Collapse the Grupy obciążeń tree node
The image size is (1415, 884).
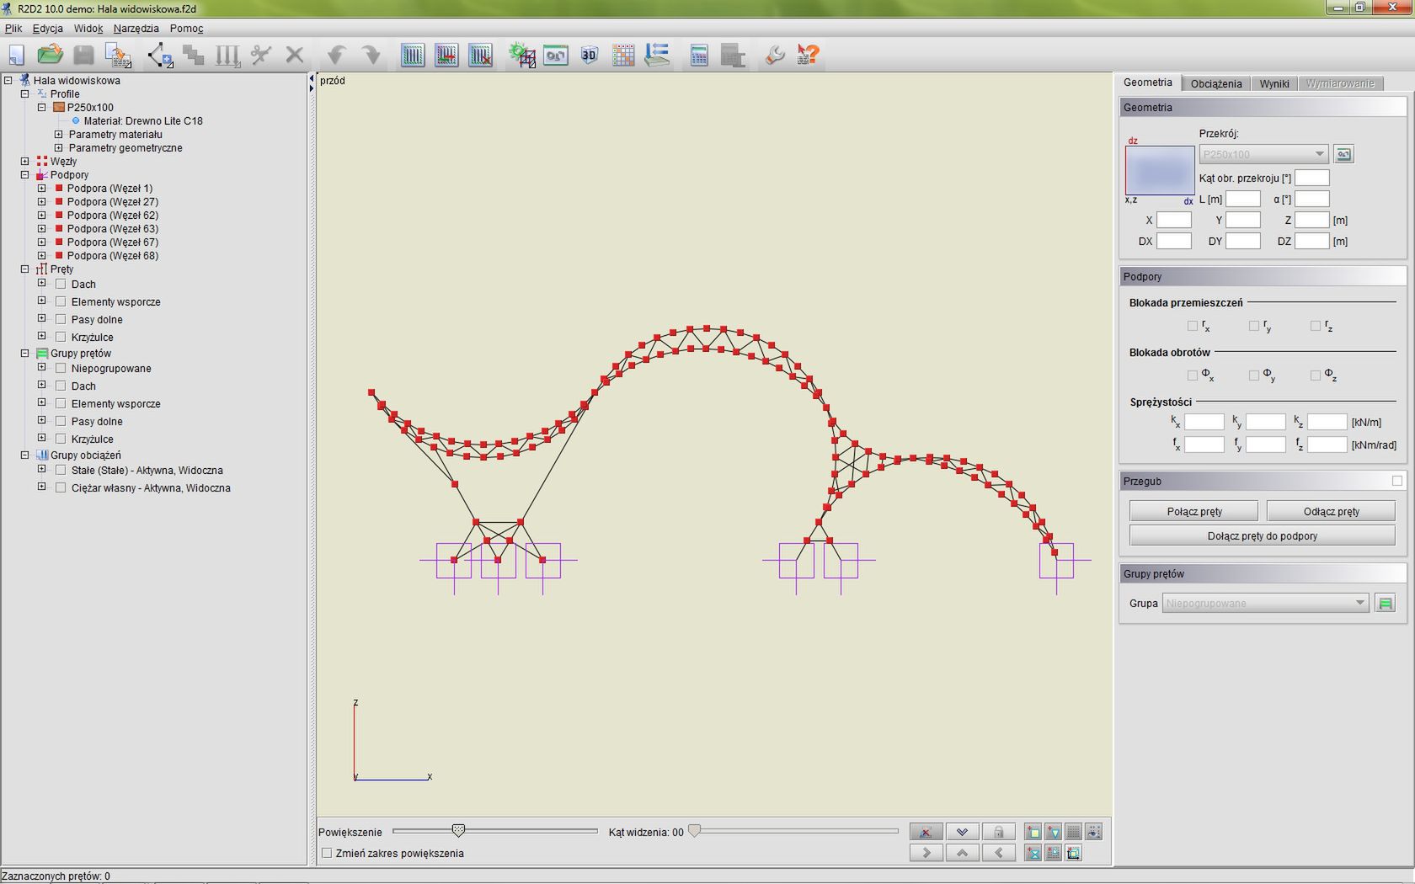coord(25,455)
